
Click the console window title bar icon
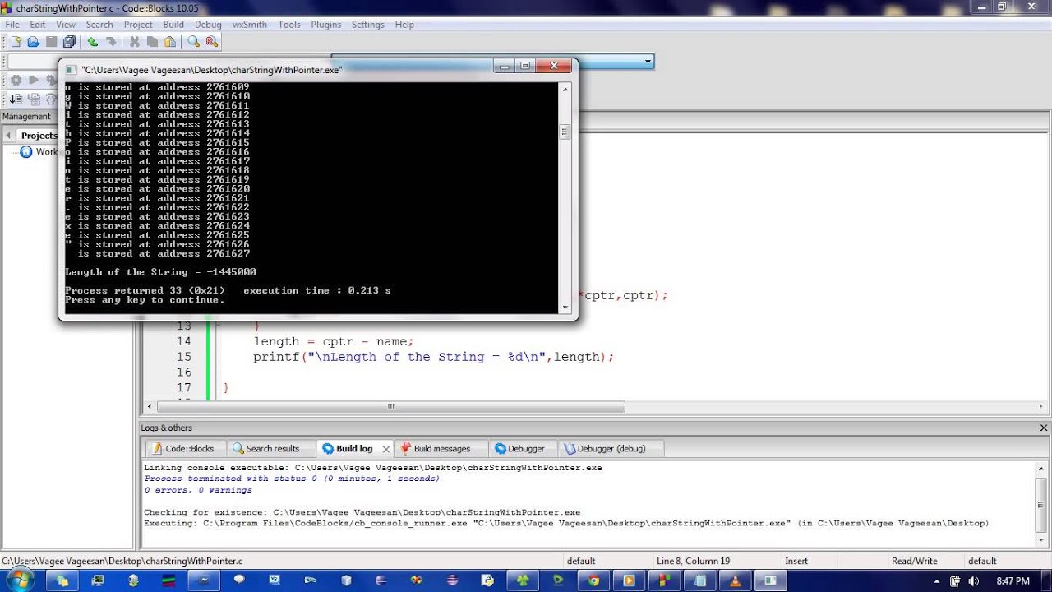point(71,70)
